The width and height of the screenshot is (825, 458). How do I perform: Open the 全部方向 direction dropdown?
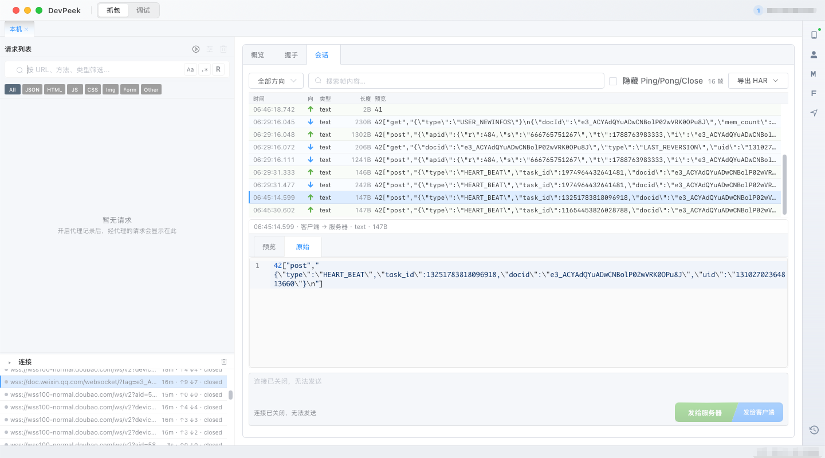pos(276,81)
